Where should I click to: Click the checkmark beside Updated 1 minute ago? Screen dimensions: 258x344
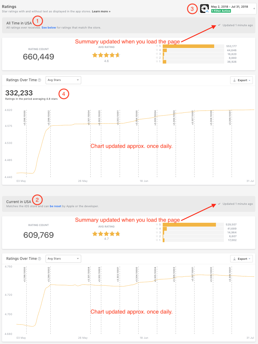click(x=219, y=25)
